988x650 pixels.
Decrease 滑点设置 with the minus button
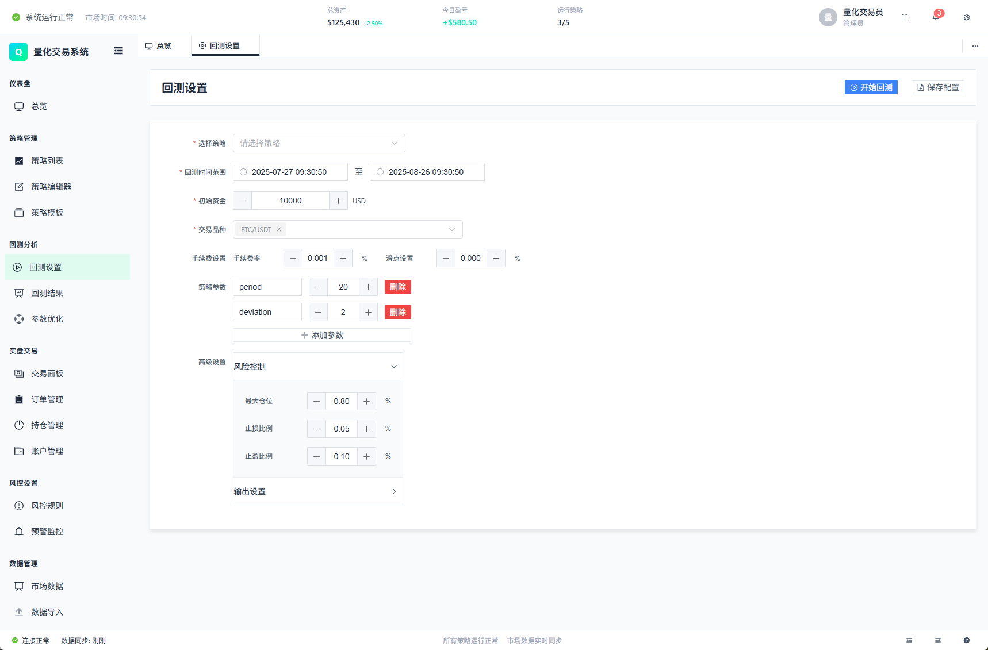[446, 258]
